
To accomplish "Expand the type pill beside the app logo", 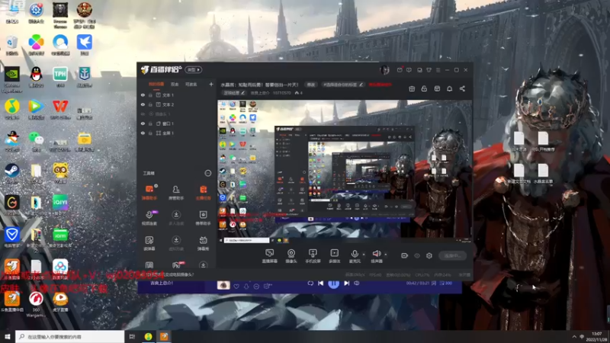I will 194,69.
